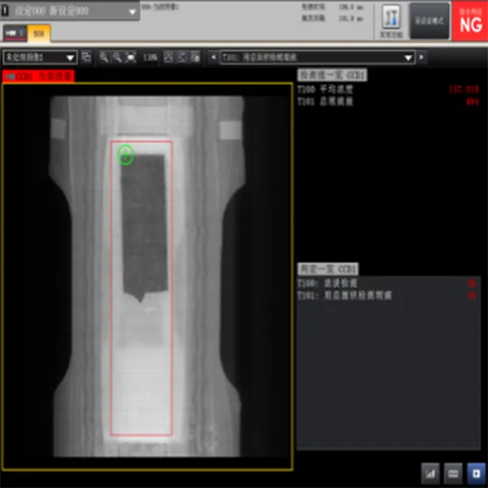Click the dark 'to setup mode' button

[x=429, y=21]
